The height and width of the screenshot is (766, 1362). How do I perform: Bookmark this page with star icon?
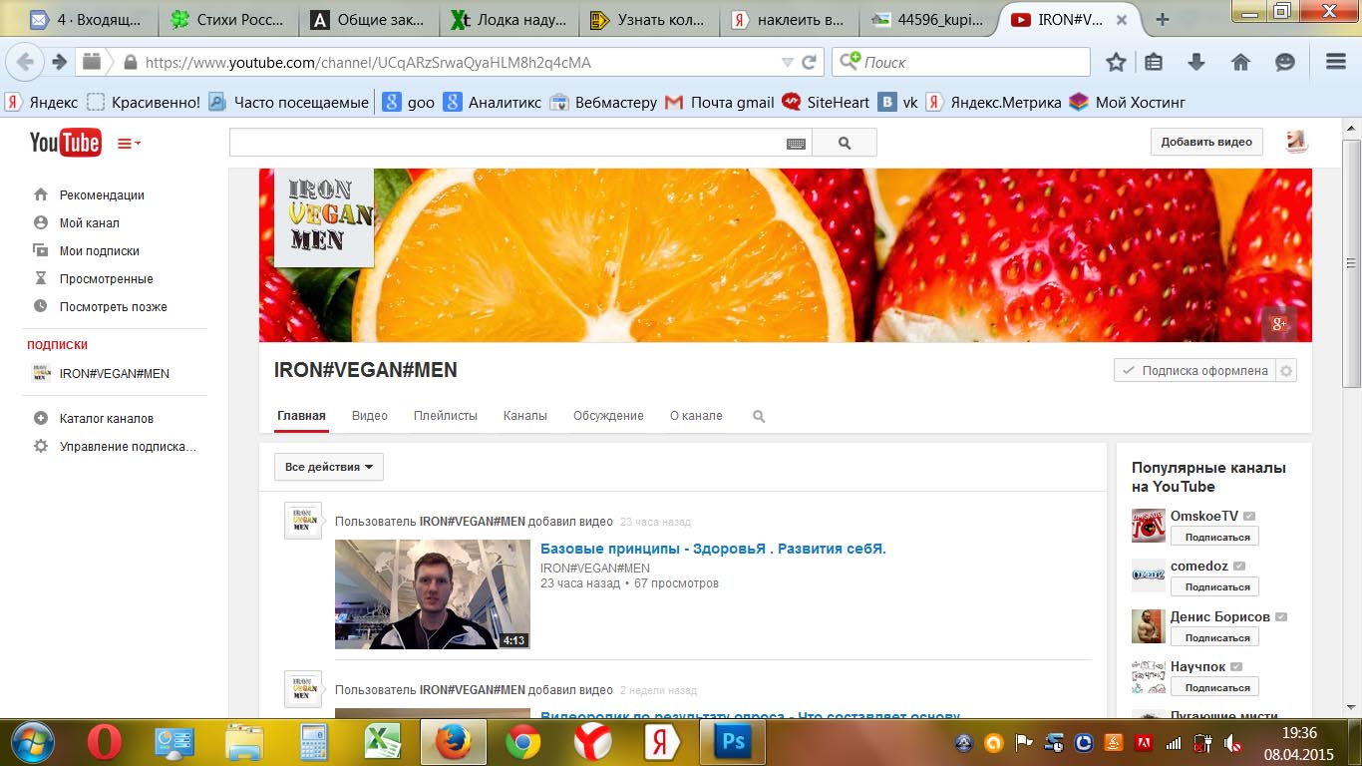click(x=1117, y=62)
